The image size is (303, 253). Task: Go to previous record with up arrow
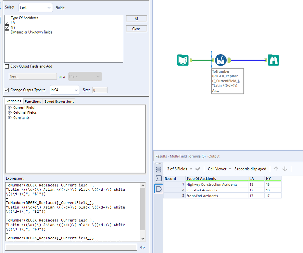pos(276,169)
